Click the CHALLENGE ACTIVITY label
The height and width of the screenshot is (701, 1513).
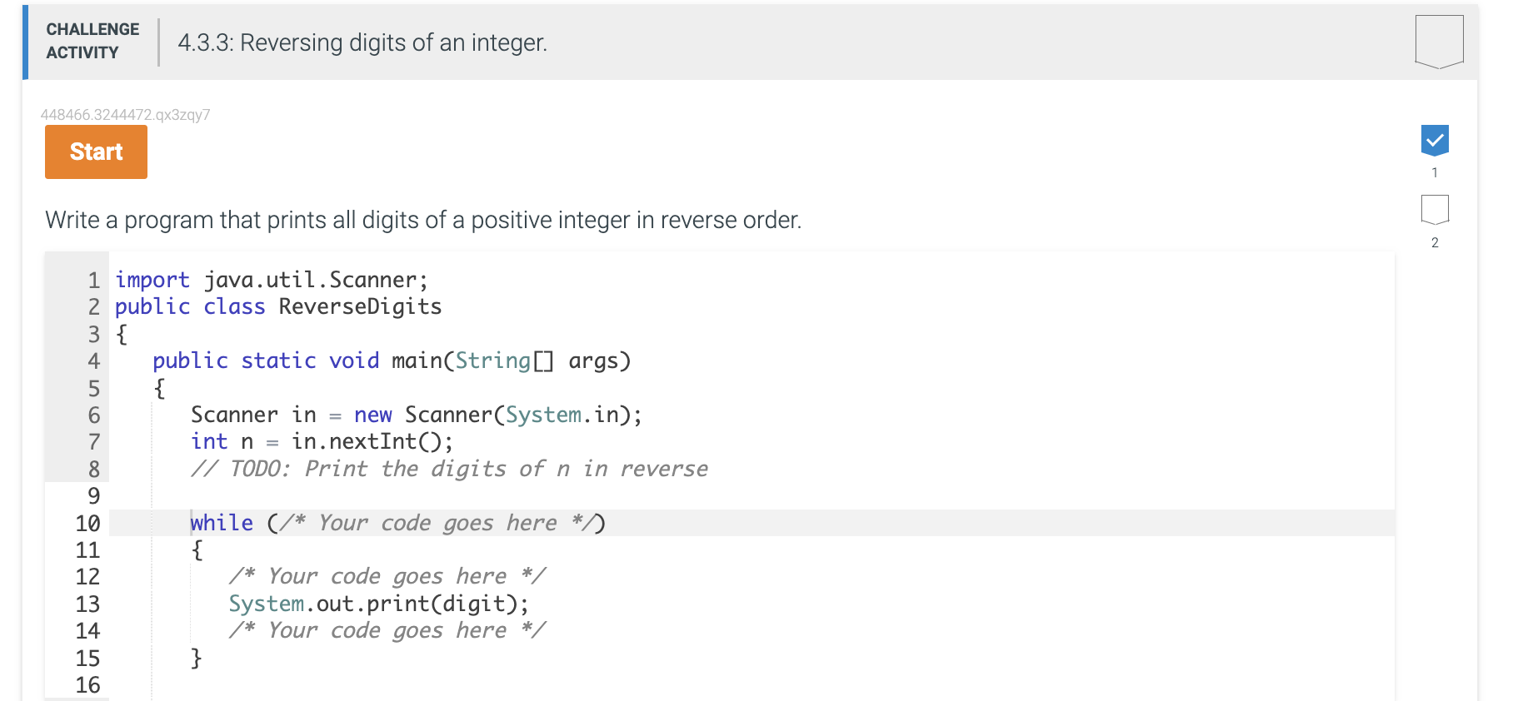92,41
